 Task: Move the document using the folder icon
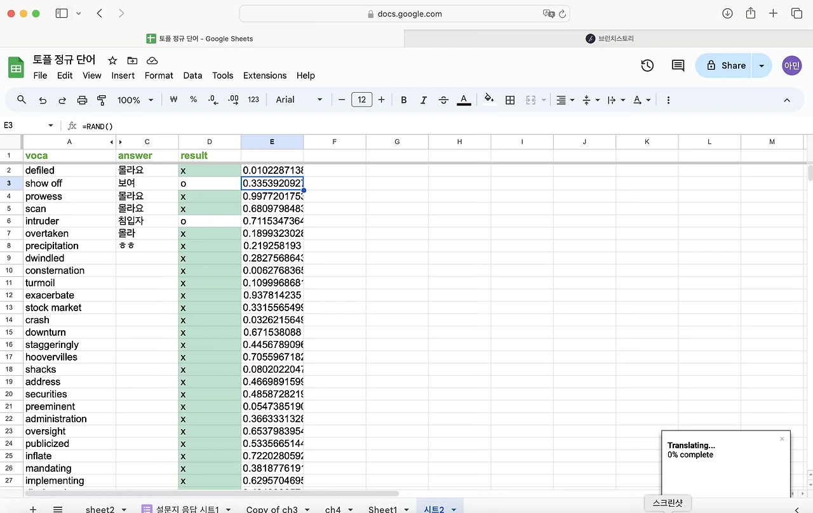132,60
